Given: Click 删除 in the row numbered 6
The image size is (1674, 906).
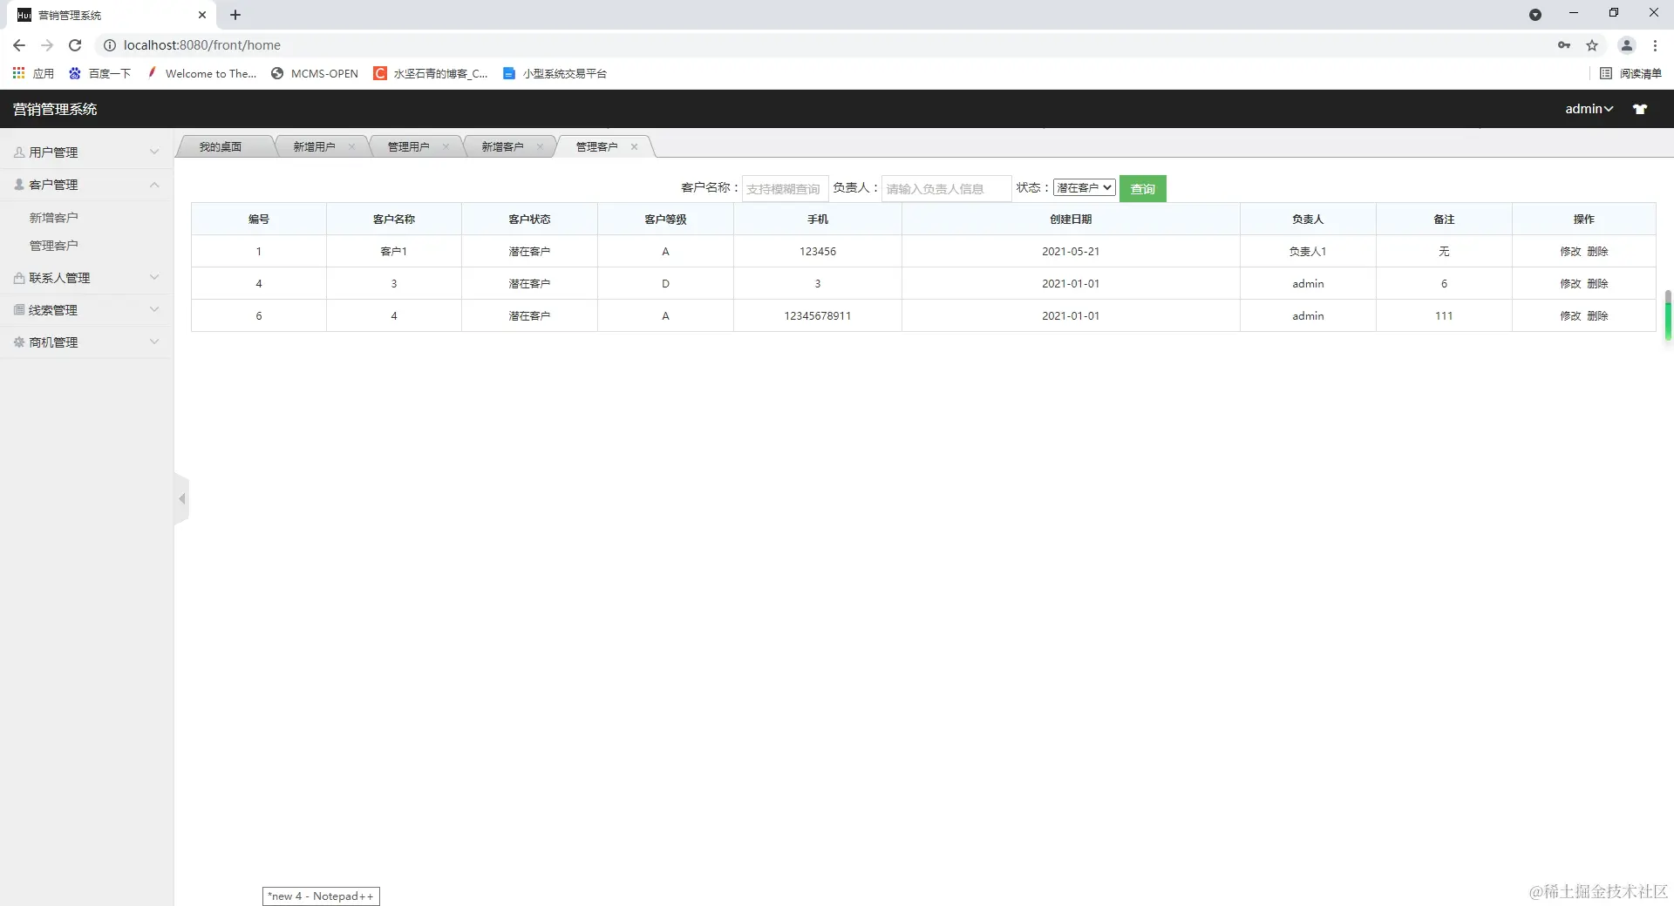Looking at the screenshot, I should click(1597, 315).
